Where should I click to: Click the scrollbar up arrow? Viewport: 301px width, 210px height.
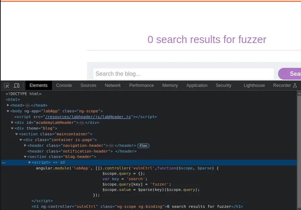click(299, 94)
